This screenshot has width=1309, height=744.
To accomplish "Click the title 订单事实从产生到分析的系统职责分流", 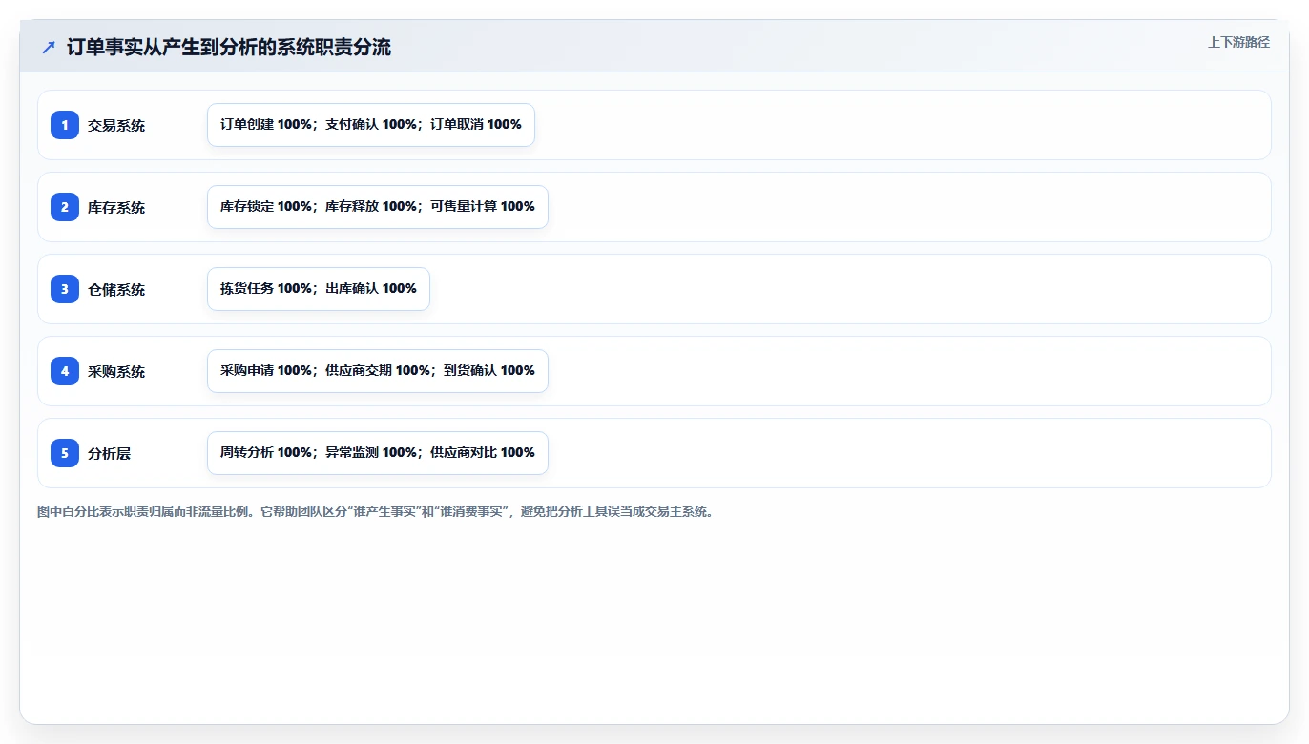I will (x=229, y=47).
